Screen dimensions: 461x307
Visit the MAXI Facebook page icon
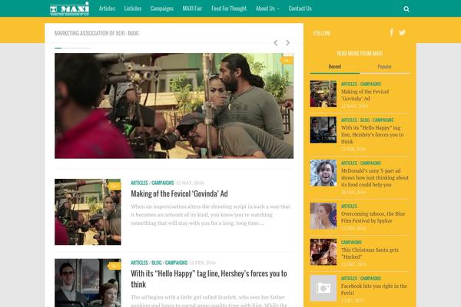coord(391,32)
